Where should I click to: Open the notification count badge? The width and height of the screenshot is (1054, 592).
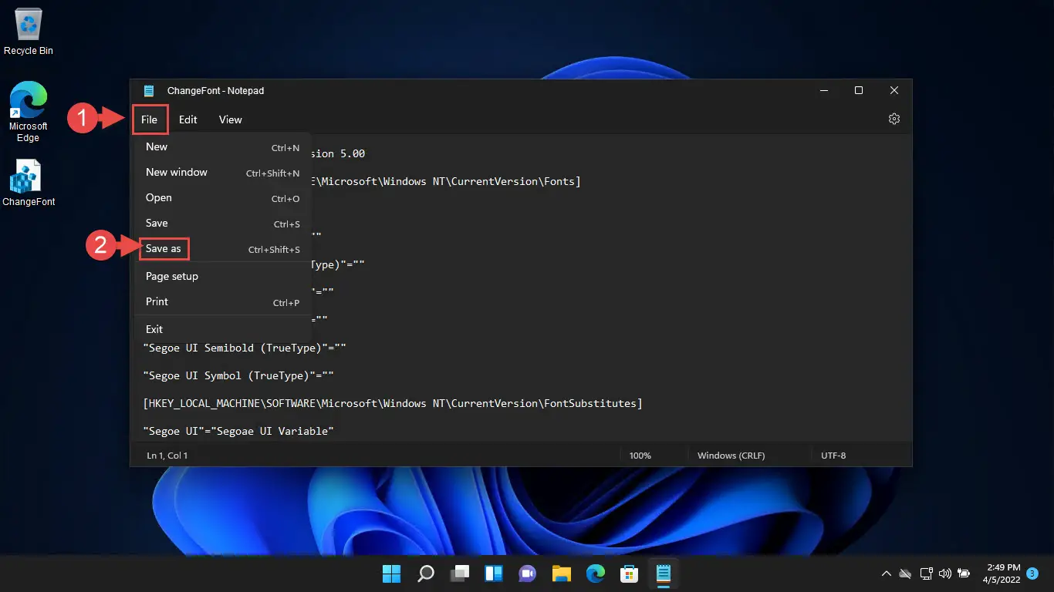point(1032,573)
